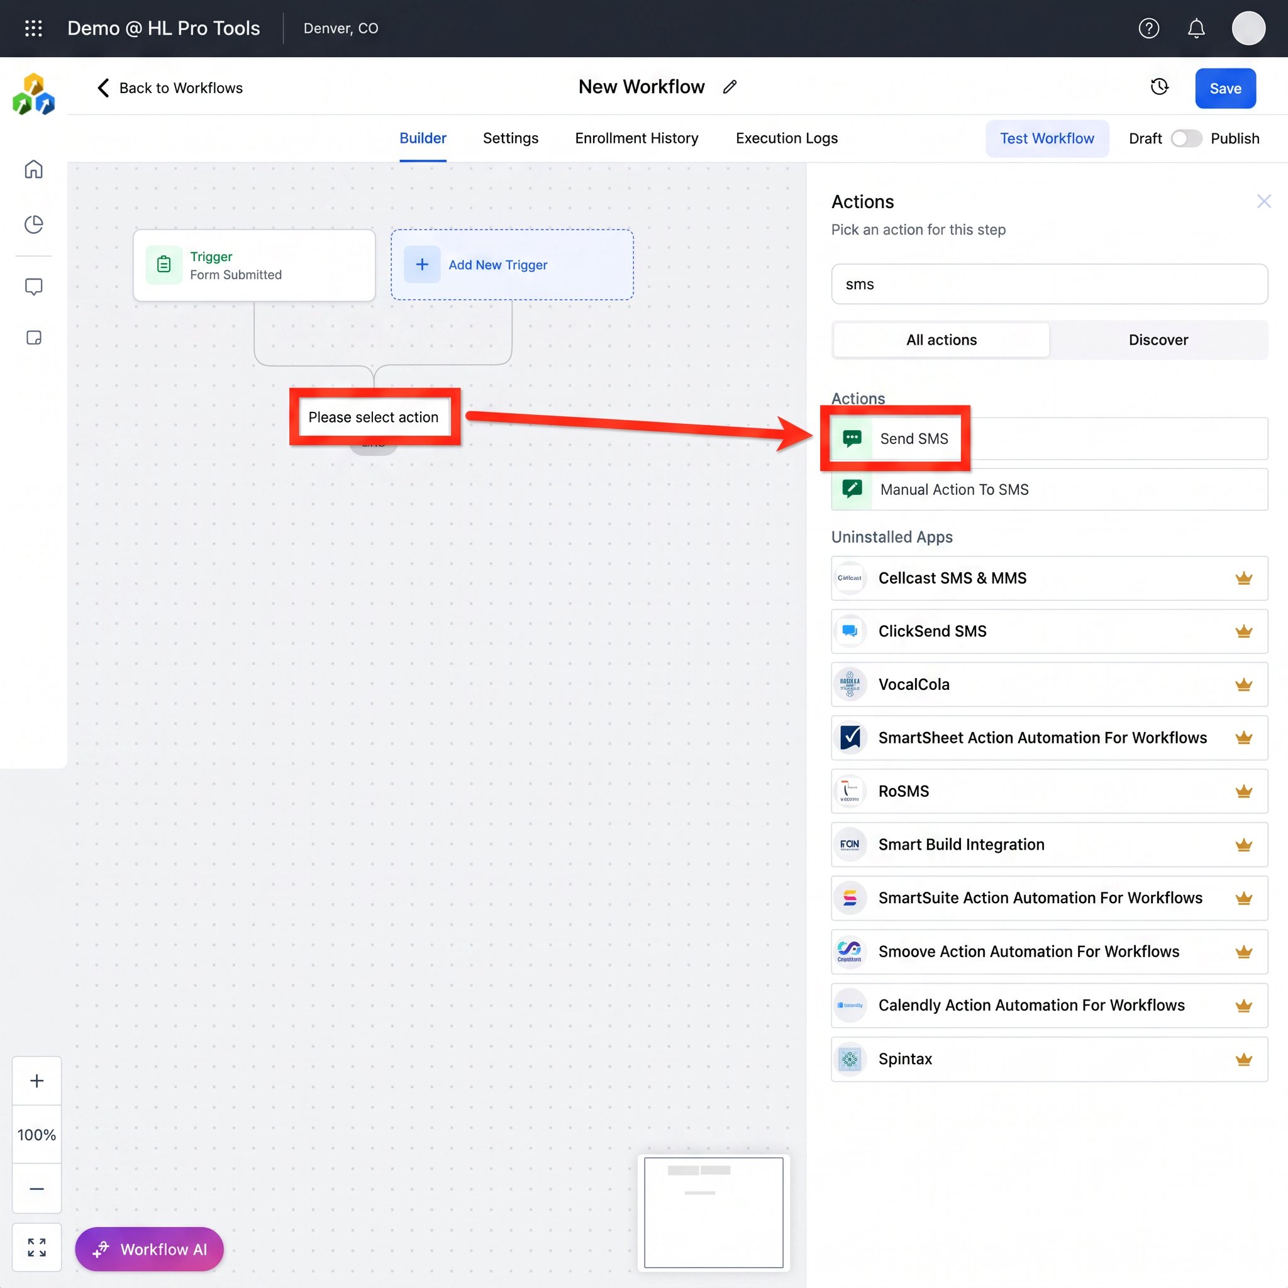Zoom in the canvas with plus button
Image resolution: width=1288 pixels, height=1288 pixels.
36,1080
